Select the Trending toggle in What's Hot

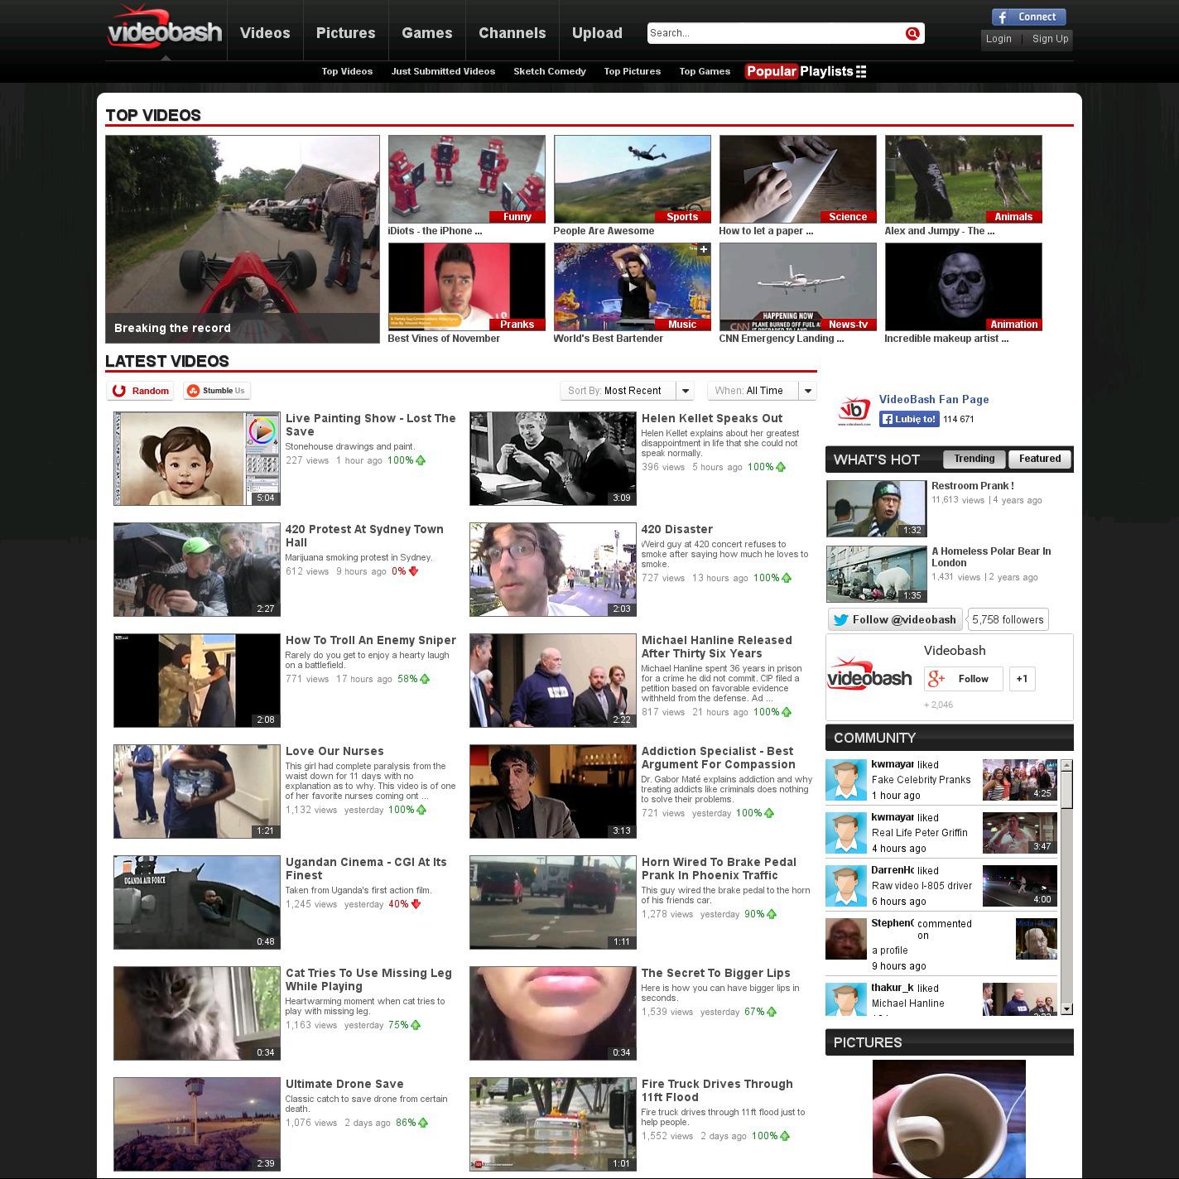point(974,459)
